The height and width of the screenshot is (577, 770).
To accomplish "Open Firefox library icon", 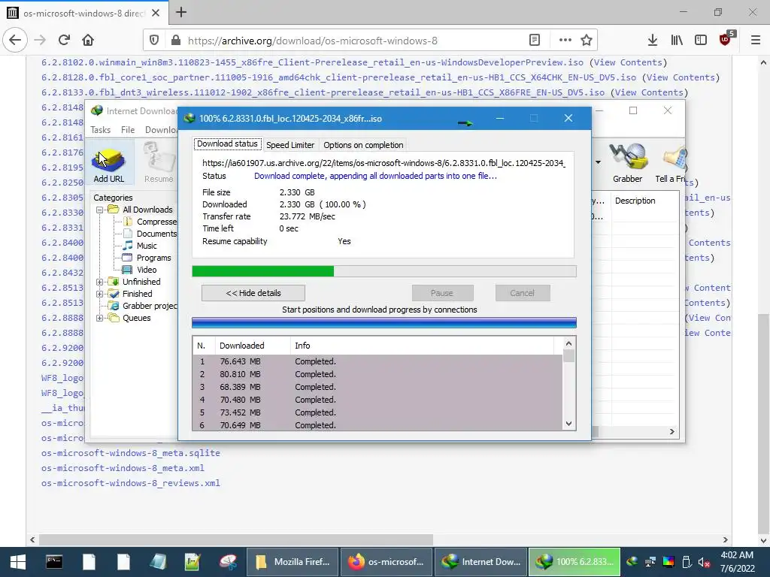I will (x=677, y=41).
